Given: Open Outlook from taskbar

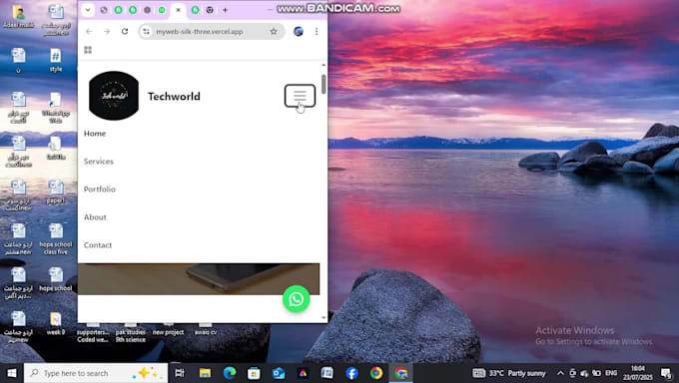Looking at the screenshot, I should coord(279,373).
